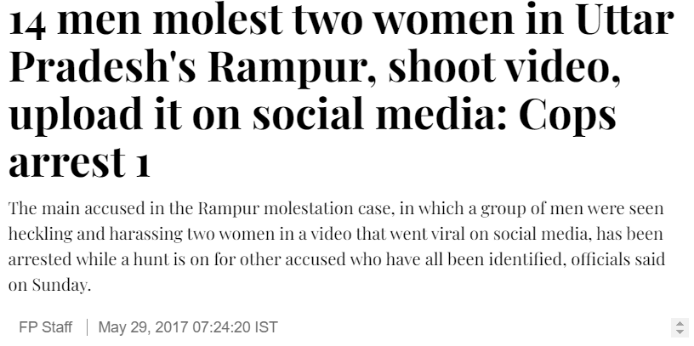Screen dimensions: 694x346
Task: Click the May 29, 2017 publication date
Action: pyautogui.click(x=139, y=327)
